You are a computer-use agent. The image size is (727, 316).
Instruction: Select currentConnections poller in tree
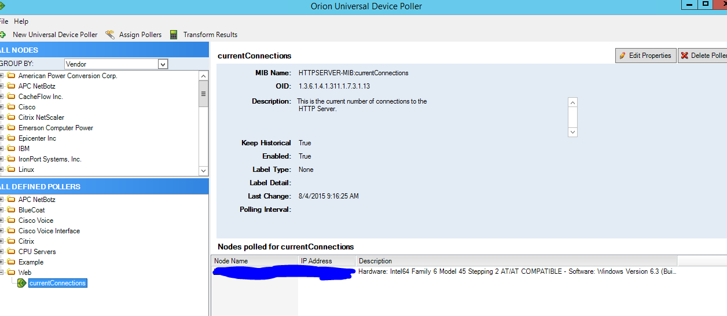(58, 283)
